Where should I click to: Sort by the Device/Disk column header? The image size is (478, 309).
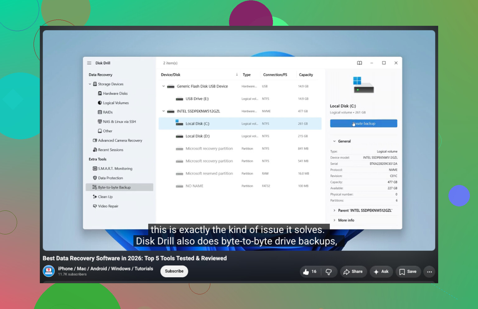[x=171, y=75]
